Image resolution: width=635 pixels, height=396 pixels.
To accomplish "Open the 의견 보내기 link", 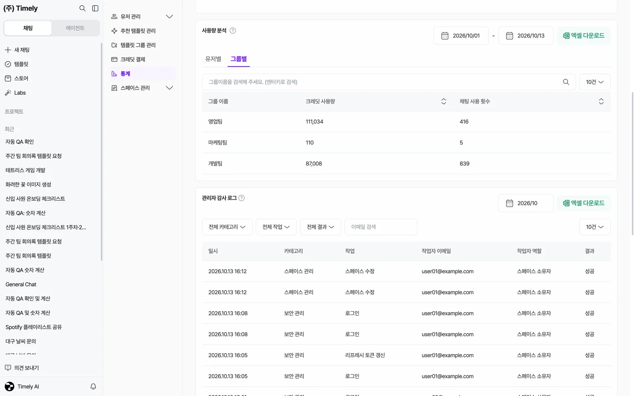I will [26, 368].
